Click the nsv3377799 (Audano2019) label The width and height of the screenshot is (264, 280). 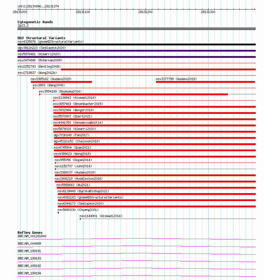(x=176, y=79)
